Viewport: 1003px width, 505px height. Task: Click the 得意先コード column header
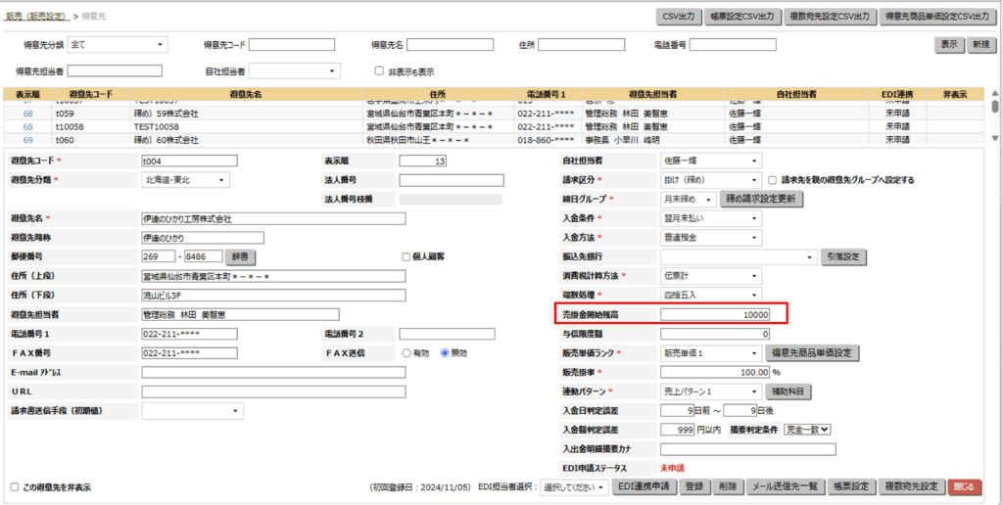click(90, 94)
